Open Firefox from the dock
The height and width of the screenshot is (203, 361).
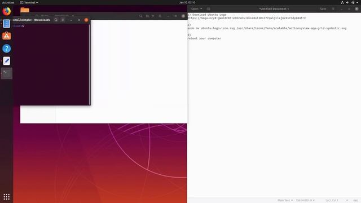(x=6, y=11)
